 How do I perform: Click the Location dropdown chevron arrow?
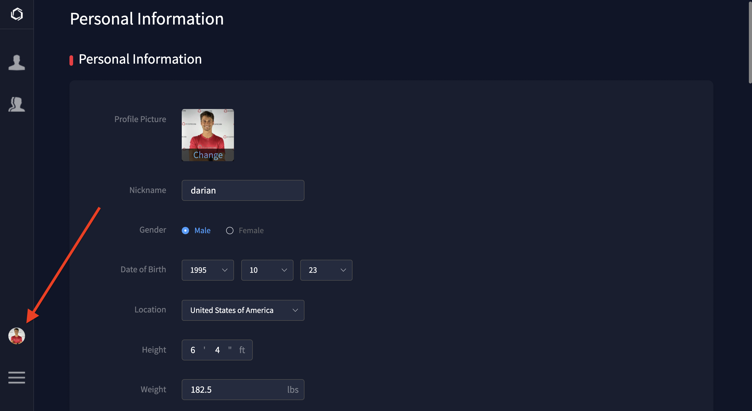(x=295, y=310)
